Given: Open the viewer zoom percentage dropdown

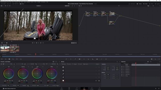Looking at the screenshot, I should tap(2, 6).
